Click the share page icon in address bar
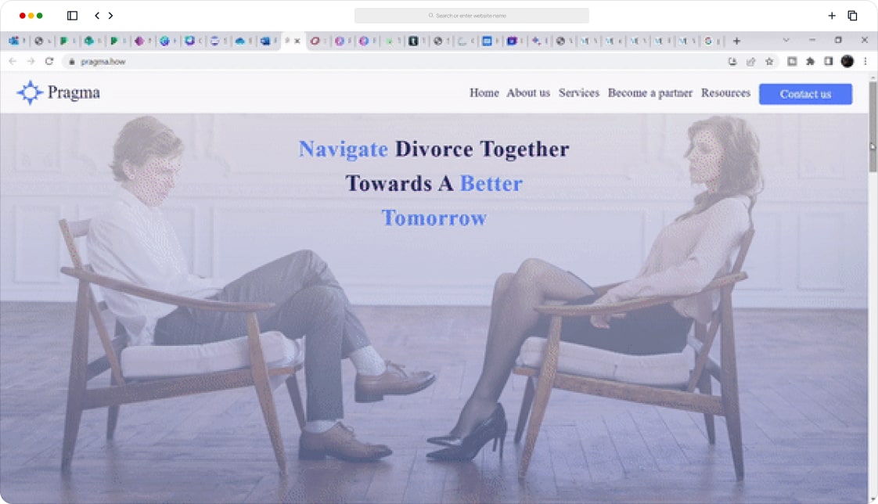 [751, 61]
